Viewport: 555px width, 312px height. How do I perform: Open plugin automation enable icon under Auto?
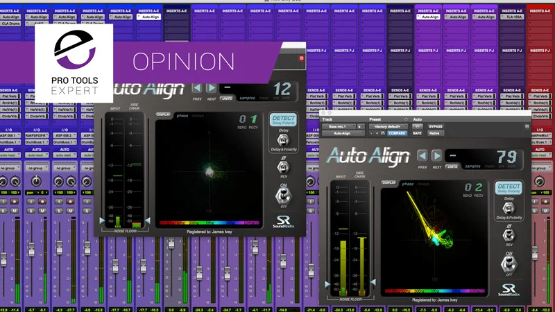tap(418, 127)
